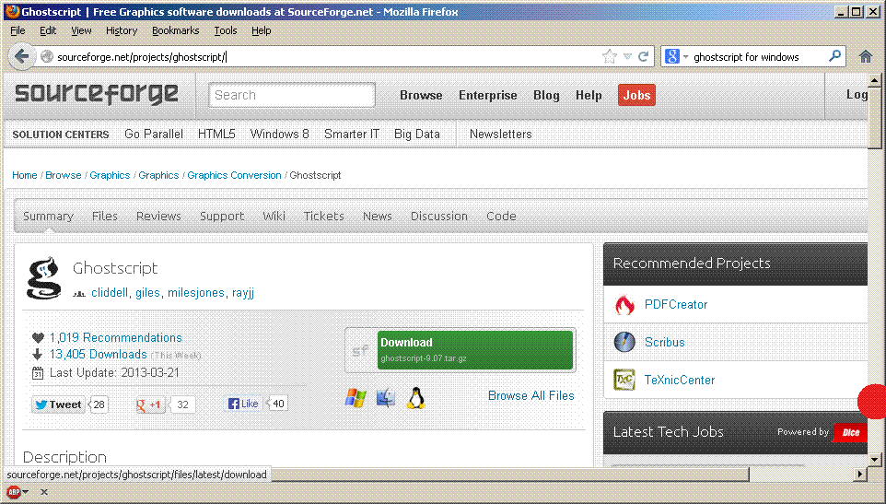Image resolution: width=886 pixels, height=504 pixels.
Task: Open rayjj profile link
Action: (243, 293)
